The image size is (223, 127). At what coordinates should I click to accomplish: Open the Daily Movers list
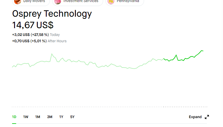[34, 1]
